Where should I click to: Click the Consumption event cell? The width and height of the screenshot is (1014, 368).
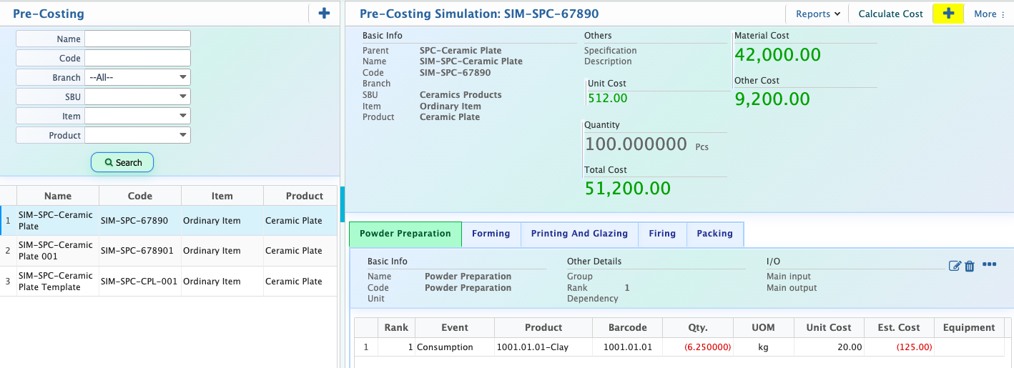point(454,347)
